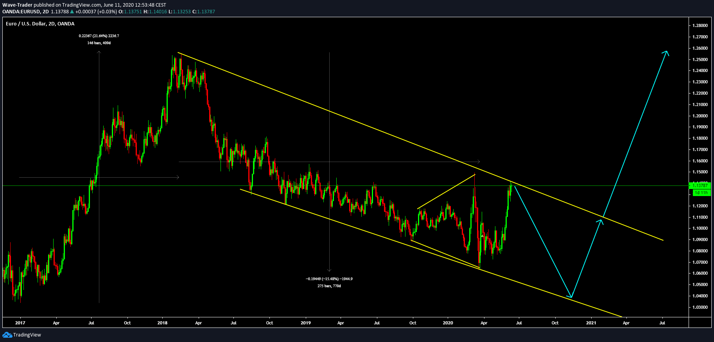Click the '275 bars, 770d' measurement label

click(x=329, y=286)
